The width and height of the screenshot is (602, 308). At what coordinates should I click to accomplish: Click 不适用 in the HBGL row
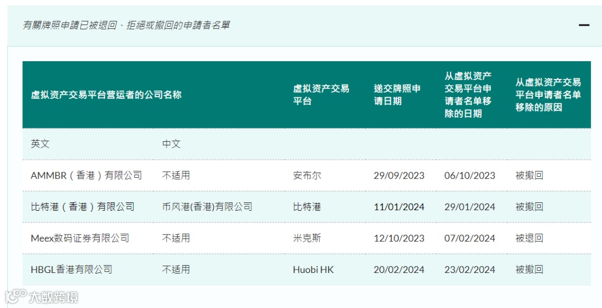[176, 270]
